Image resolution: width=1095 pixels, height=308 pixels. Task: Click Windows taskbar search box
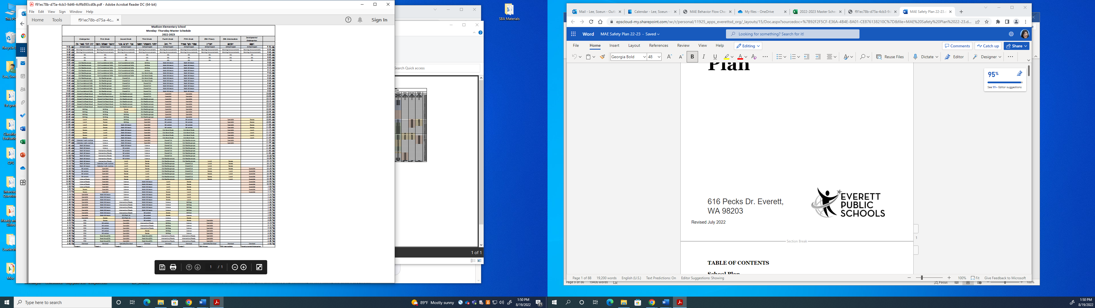point(63,303)
